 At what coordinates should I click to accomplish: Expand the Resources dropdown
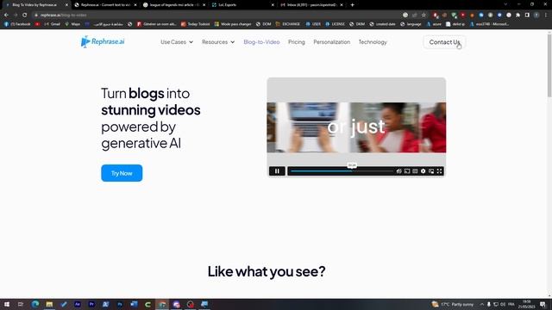point(218,42)
